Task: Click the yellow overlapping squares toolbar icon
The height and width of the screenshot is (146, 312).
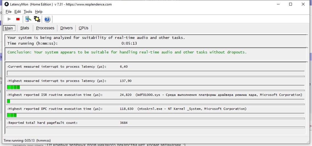Action: tap(37, 19)
